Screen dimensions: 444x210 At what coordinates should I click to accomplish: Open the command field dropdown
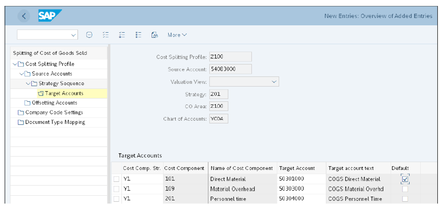click(x=73, y=35)
